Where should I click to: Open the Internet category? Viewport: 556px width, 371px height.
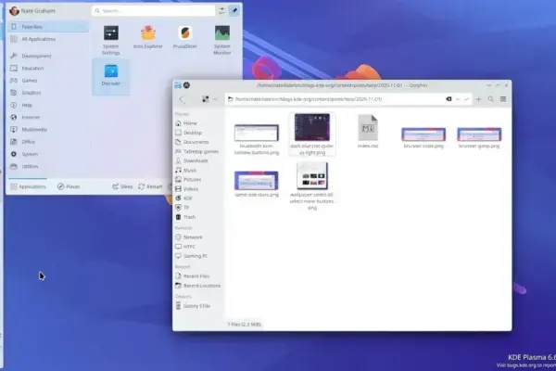click(48, 117)
